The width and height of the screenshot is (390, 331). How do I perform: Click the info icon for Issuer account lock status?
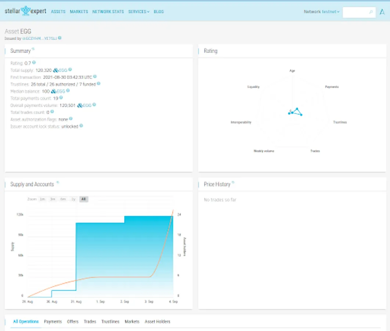click(81, 126)
